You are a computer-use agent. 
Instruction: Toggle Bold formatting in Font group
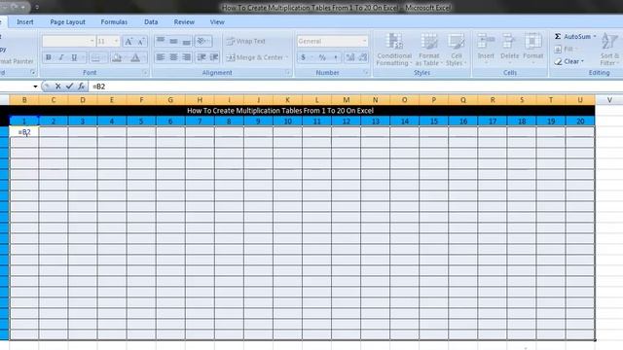49,57
